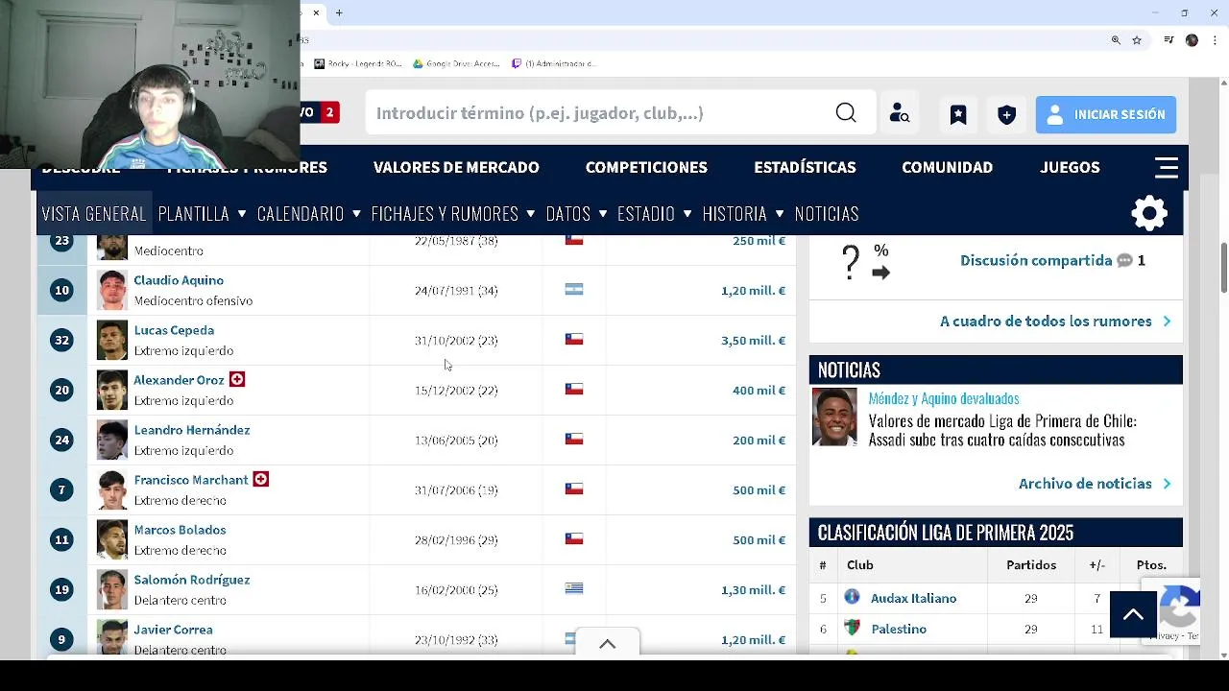Open the COMPETICIONES menu
This screenshot has width=1229, height=691.
pos(646,167)
